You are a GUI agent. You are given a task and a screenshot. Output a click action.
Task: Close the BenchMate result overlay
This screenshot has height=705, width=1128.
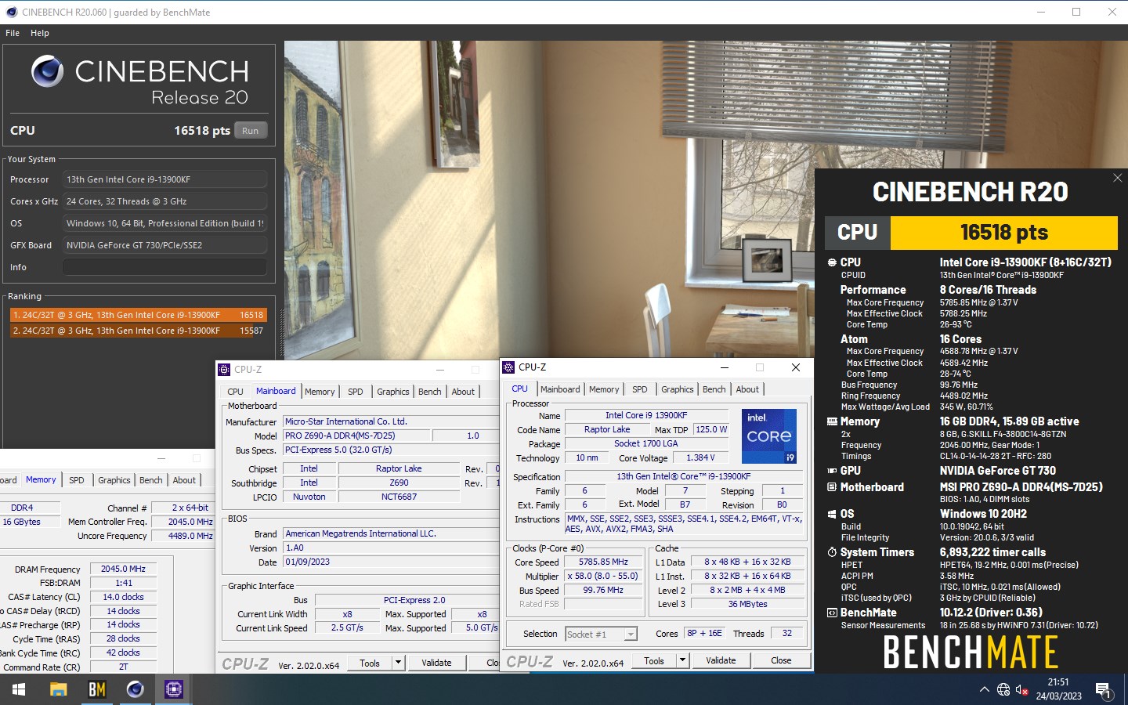[1117, 178]
